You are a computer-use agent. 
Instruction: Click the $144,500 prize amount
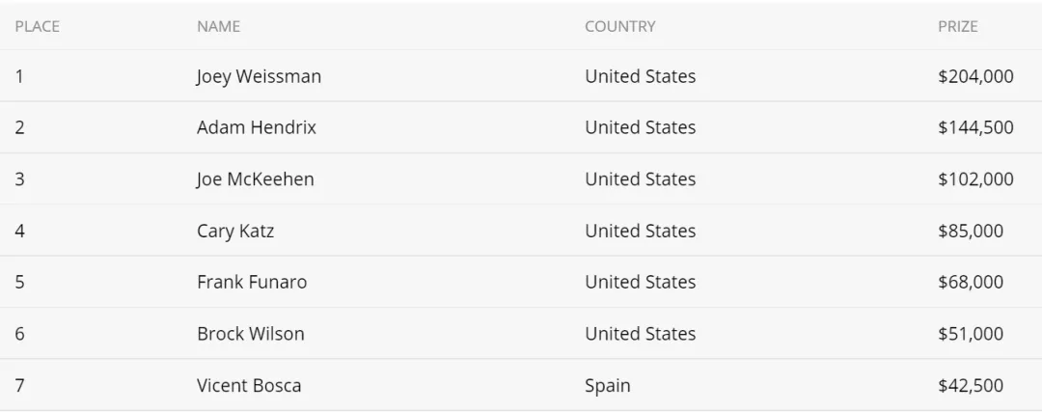coord(975,127)
